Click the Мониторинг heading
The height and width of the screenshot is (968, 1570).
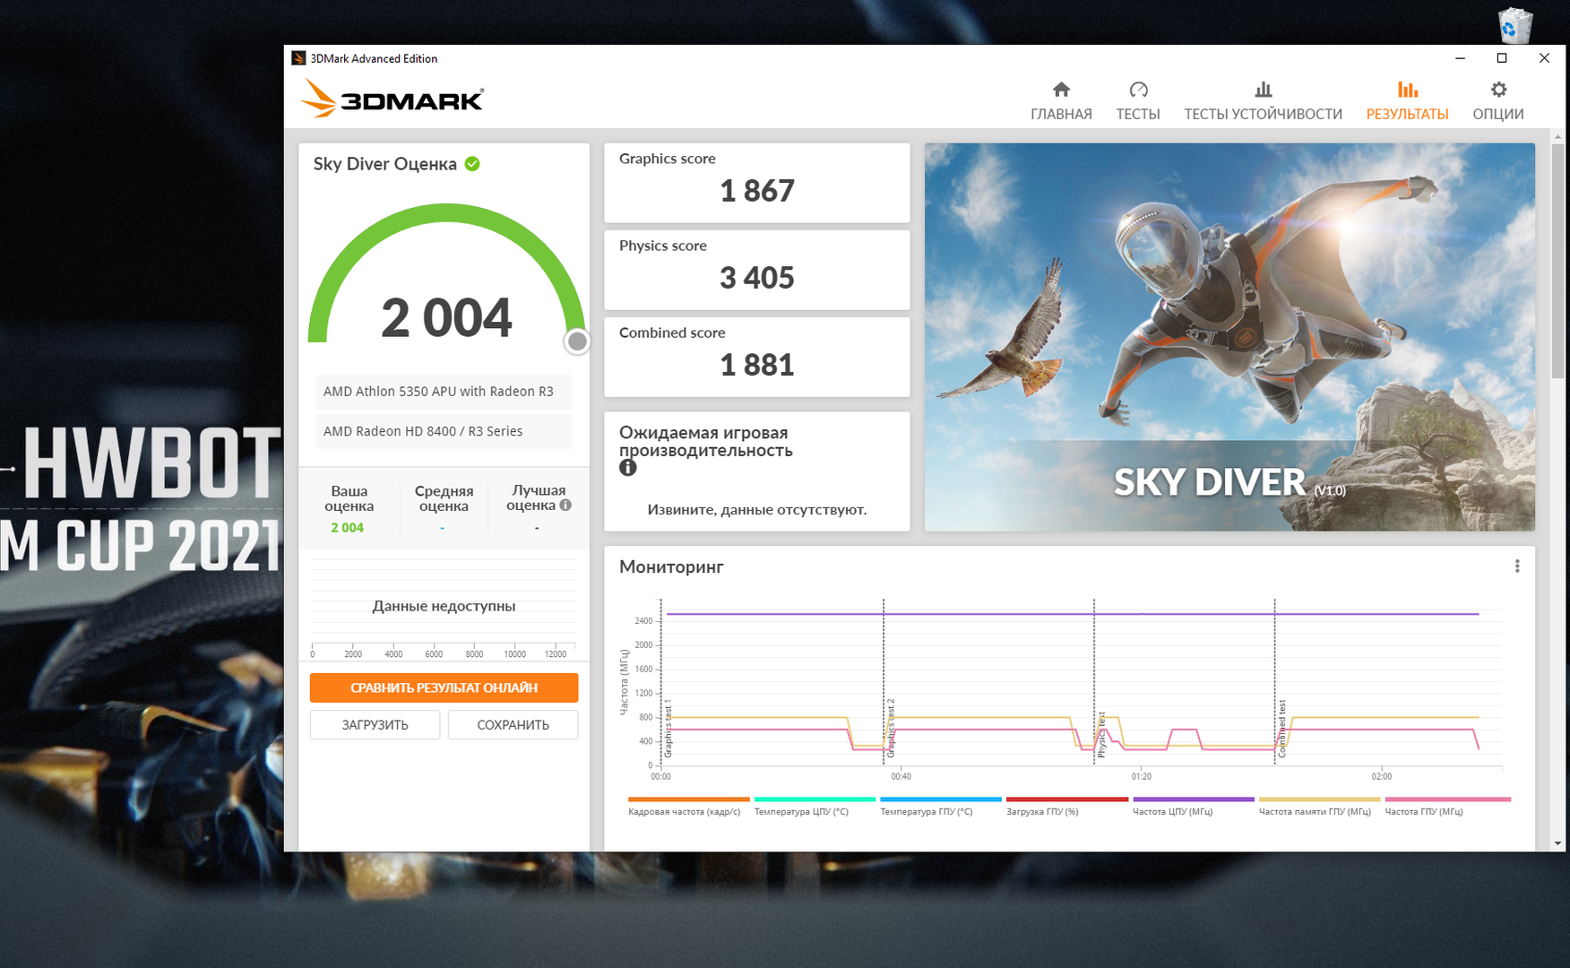pos(671,566)
